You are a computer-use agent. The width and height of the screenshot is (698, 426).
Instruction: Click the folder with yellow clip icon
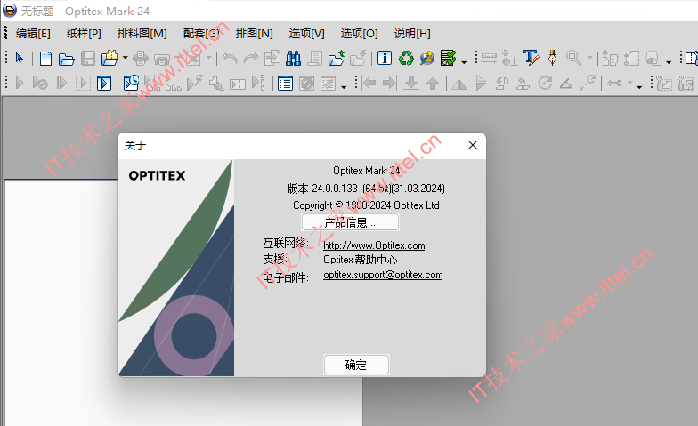click(109, 58)
